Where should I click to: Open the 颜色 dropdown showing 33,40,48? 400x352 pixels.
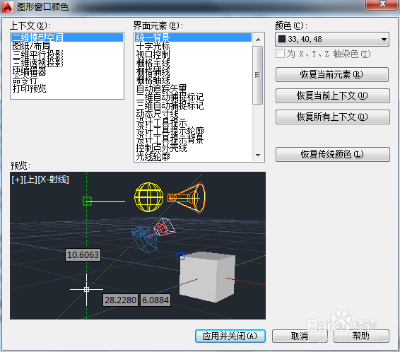pos(332,39)
